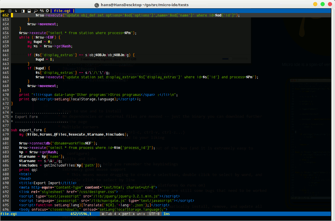Screen dimensions: 335x221
Task: Click the 'print qq¡<script>setLang' line 671
Action: (80, 99)
